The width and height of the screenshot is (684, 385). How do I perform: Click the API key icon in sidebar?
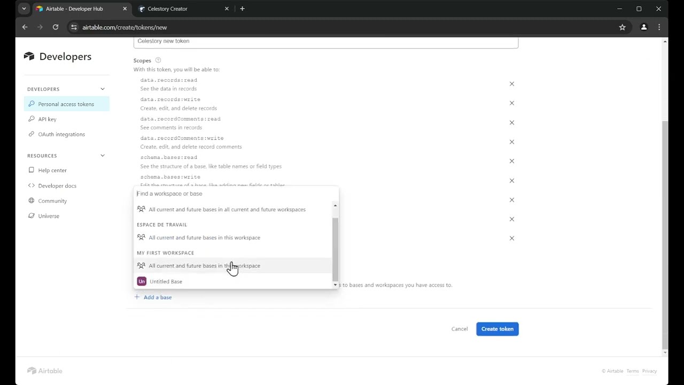(32, 119)
